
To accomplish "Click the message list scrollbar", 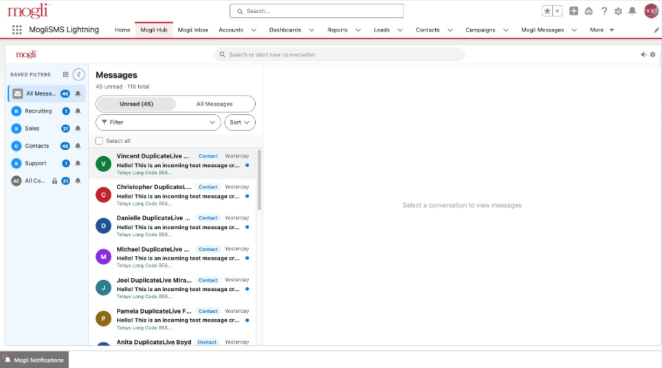I will 259,180.
